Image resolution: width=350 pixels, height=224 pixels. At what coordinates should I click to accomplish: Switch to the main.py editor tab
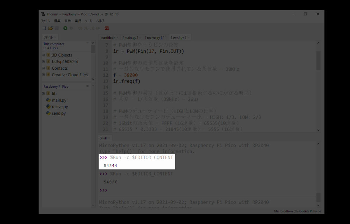pos(130,38)
